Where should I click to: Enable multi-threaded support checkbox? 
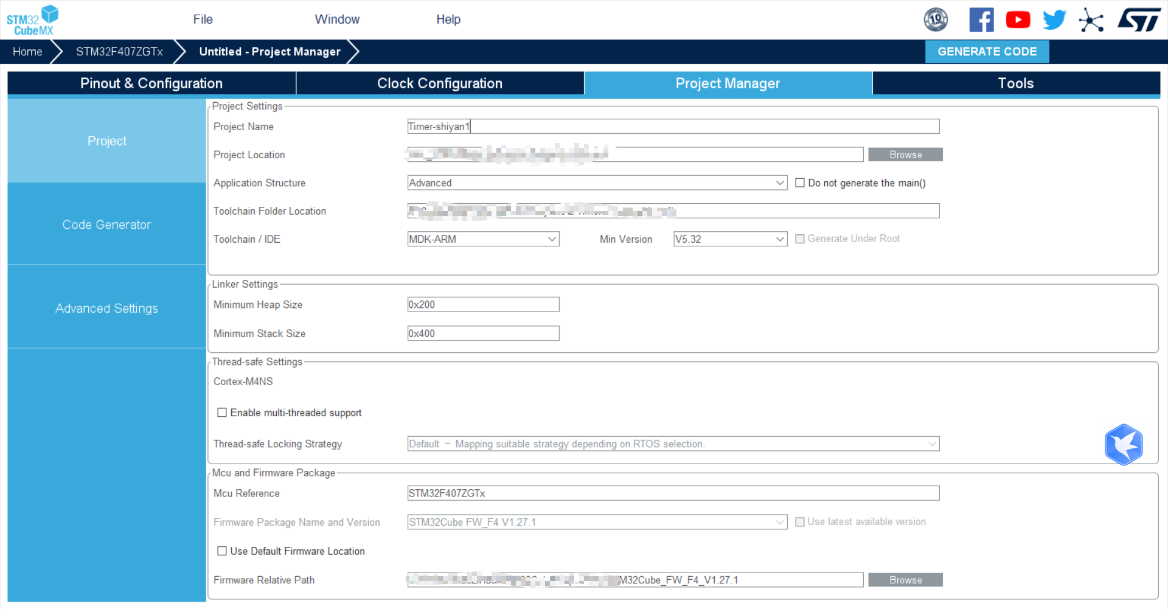(222, 412)
